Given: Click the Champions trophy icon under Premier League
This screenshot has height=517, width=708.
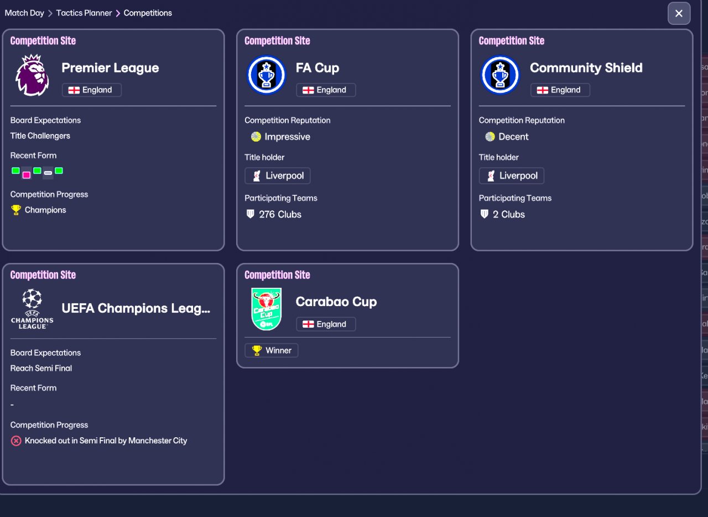Looking at the screenshot, I should click(x=16, y=210).
